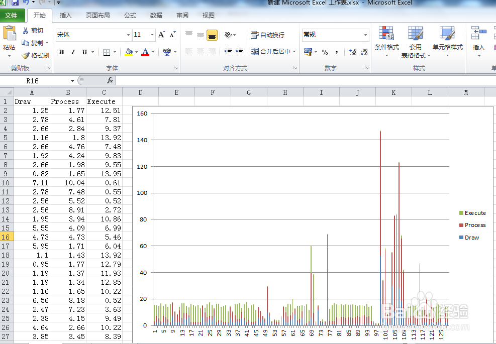
Task: Align text to top of cell
Action: (x=189, y=35)
